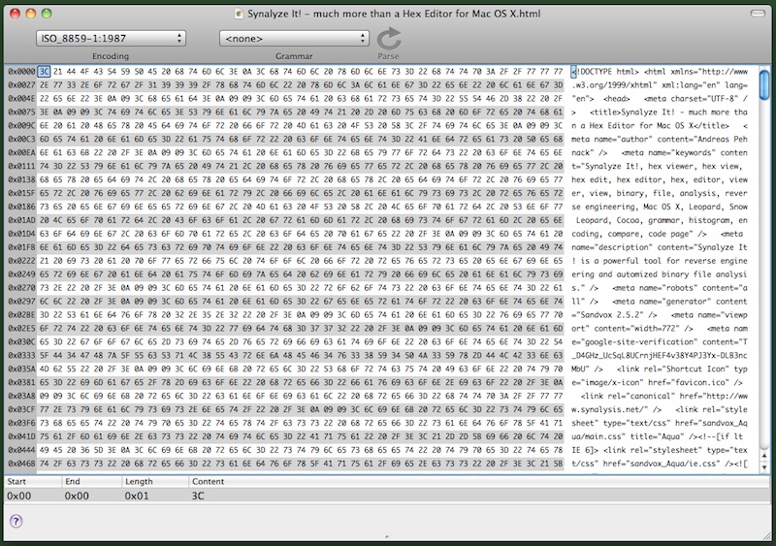Expand the Grammar <none> dropdown
The width and height of the screenshot is (776, 546).
pyautogui.click(x=294, y=38)
